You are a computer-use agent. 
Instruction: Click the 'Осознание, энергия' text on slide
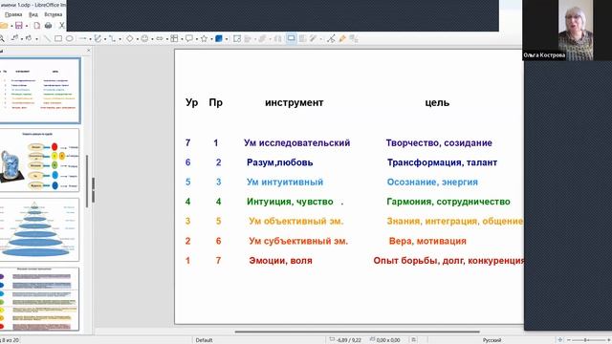(x=432, y=182)
